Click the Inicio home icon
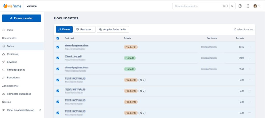This screenshot has width=265, height=118. (x=3, y=30)
